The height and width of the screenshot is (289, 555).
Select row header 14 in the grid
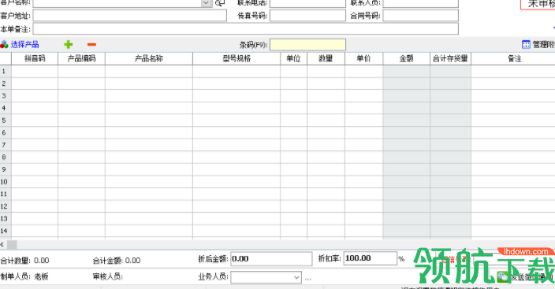6,231
